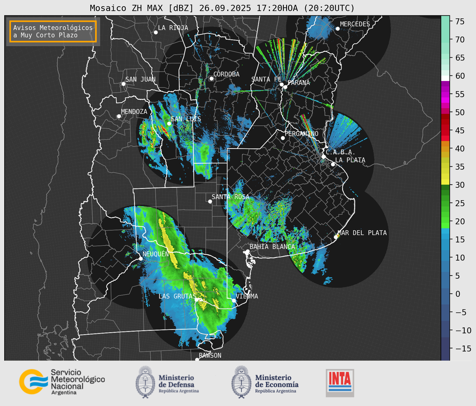Click the 75 dBZ colorbar label
The width and height of the screenshot is (476, 406).
pos(460,21)
